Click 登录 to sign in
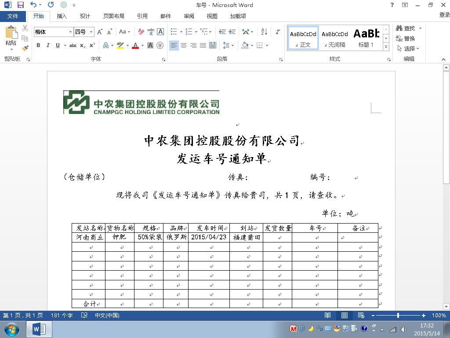 [x=444, y=15]
